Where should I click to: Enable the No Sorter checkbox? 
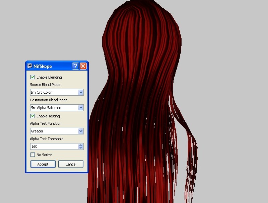pyautogui.click(x=32, y=155)
